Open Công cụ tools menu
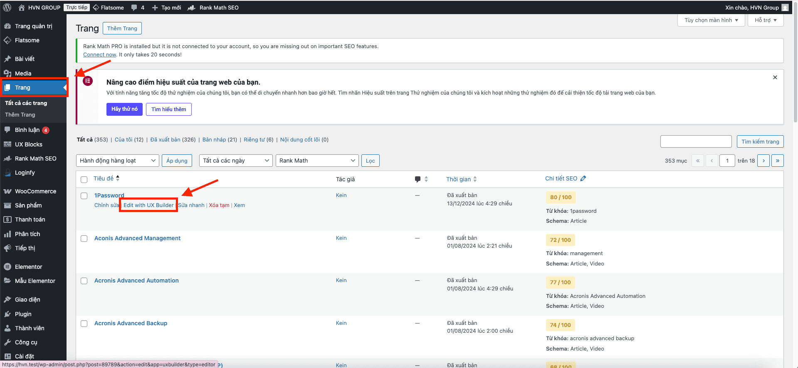Screen dimensions: 798x368 [x=33, y=342]
